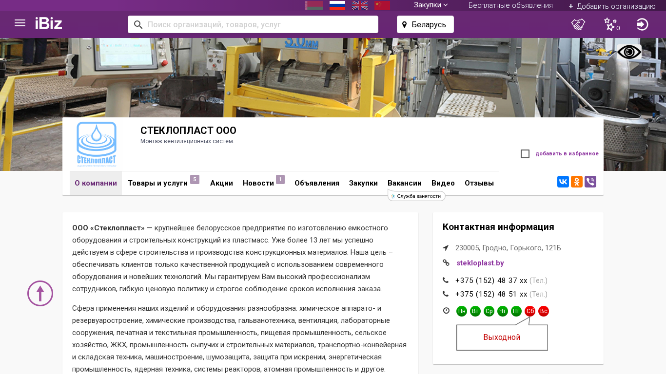
Task: Open the hamburger main menu
Action: click(20, 23)
